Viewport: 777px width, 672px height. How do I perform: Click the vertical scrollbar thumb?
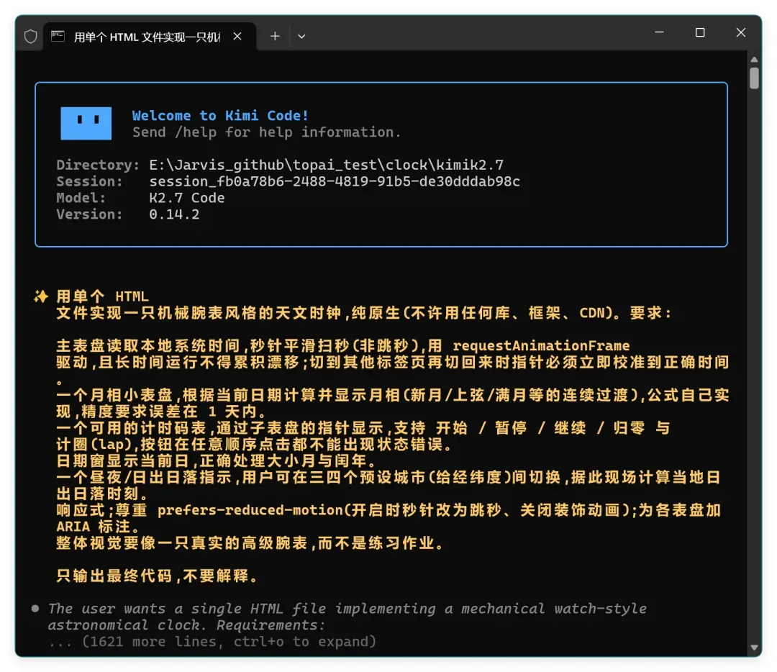pos(754,78)
